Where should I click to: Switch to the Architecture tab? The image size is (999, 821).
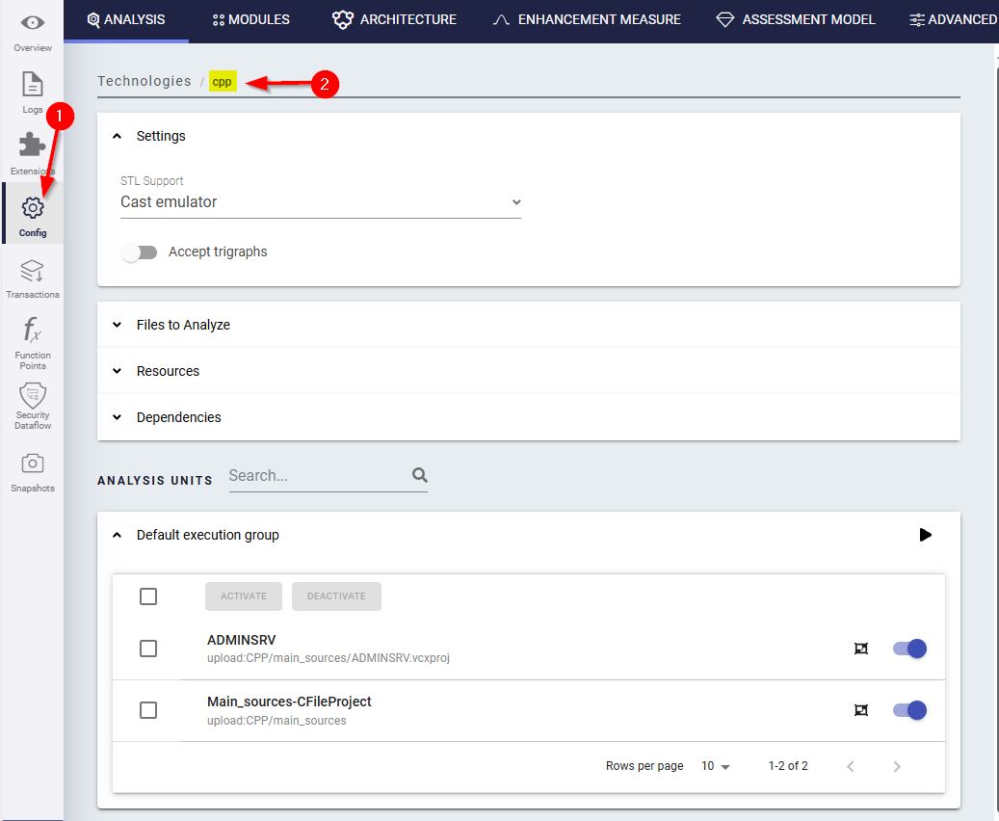394,19
